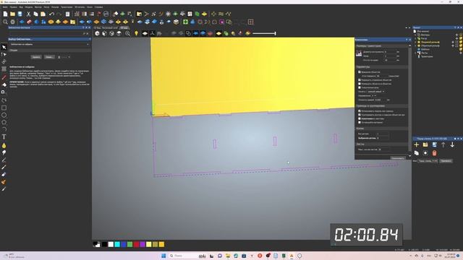Viewport: 463px width, 260px height.
Task: Move layer up with the up arrow icon
Action: coord(443,144)
